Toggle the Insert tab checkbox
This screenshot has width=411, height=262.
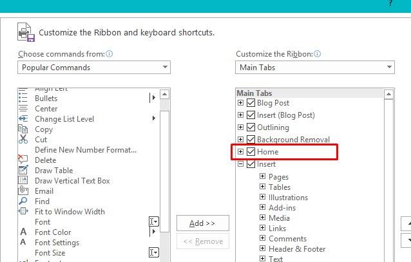(251, 164)
